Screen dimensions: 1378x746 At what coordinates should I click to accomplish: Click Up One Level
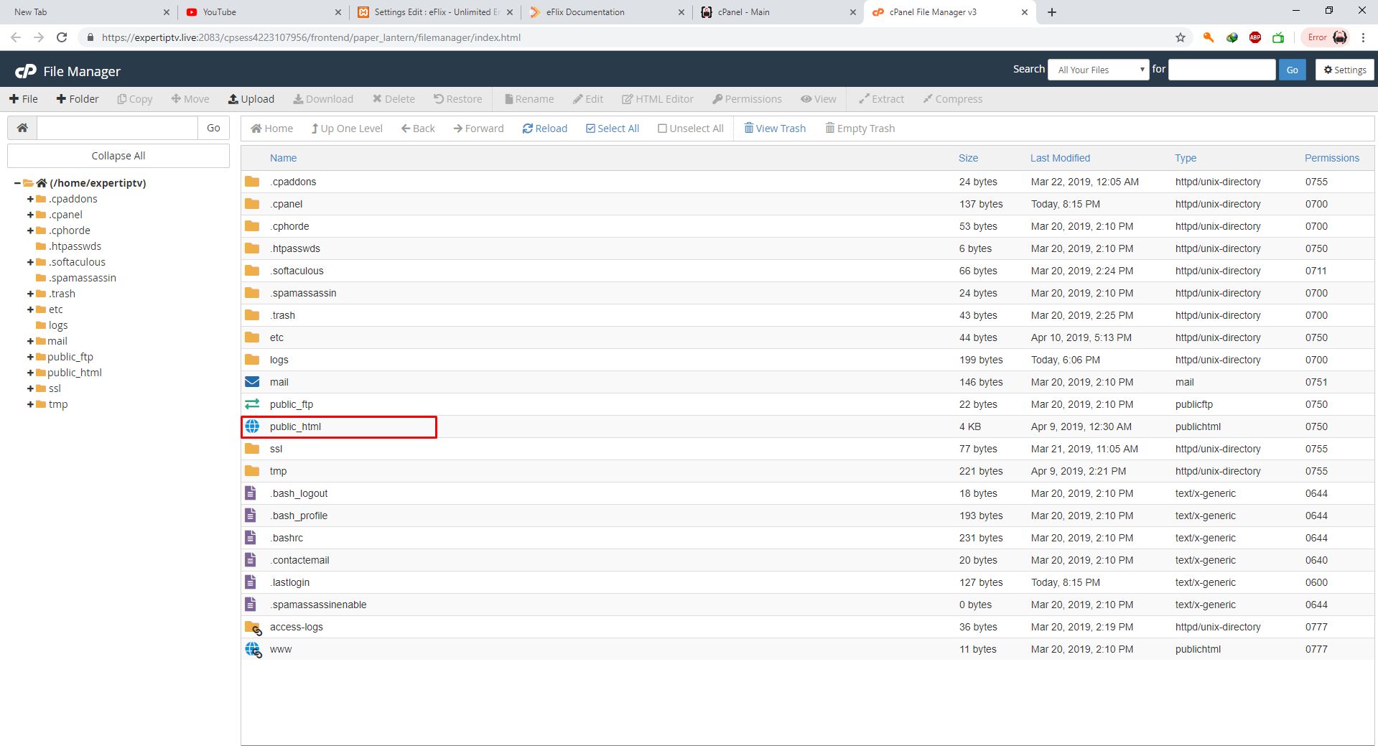point(347,129)
